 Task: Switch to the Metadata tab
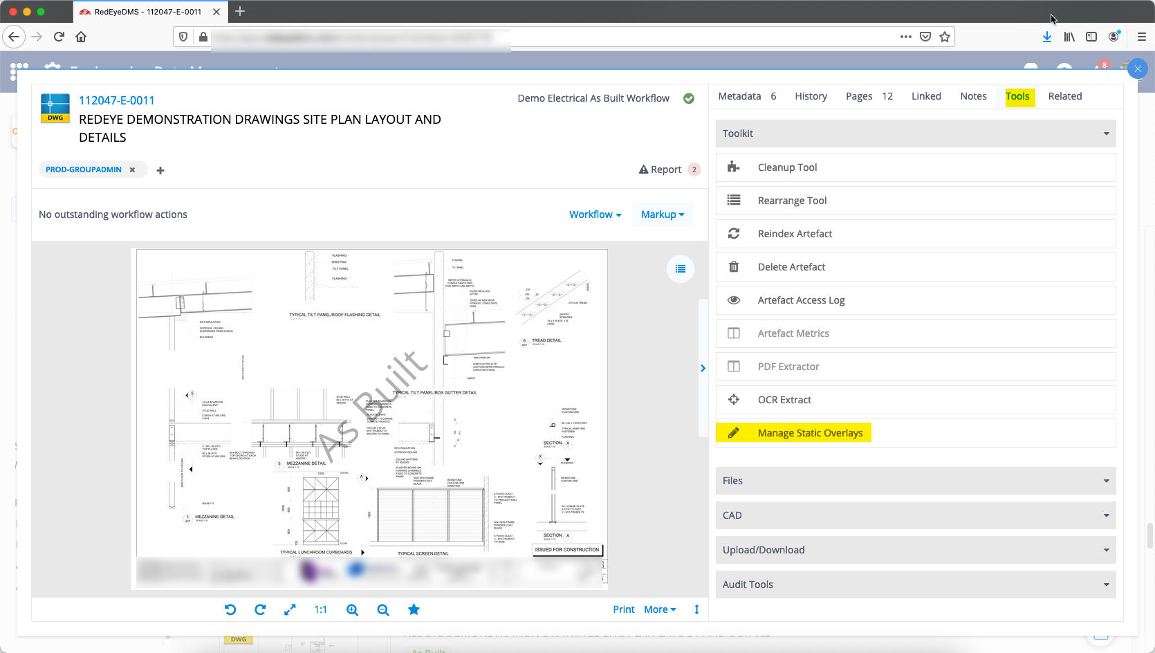(747, 96)
